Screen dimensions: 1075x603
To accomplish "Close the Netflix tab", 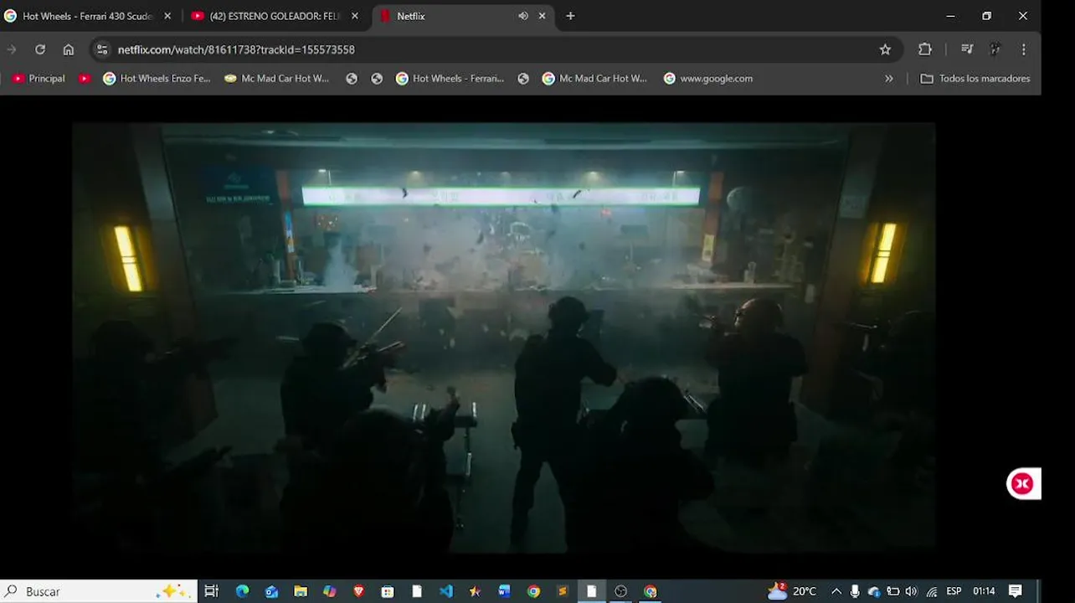I will [542, 16].
